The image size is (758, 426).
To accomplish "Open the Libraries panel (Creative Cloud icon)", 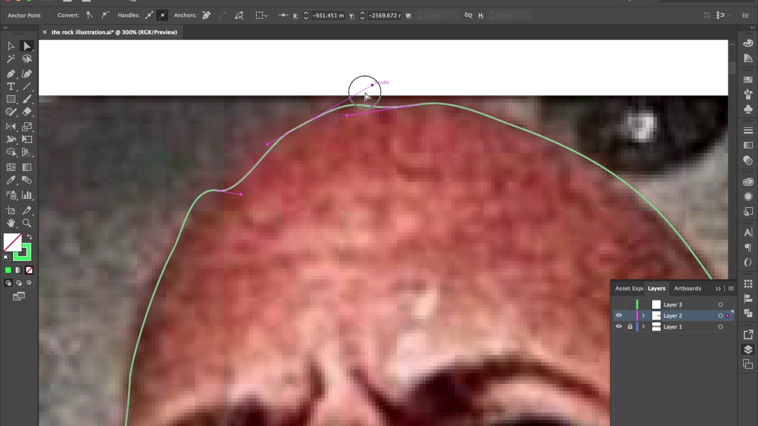I will [748, 182].
